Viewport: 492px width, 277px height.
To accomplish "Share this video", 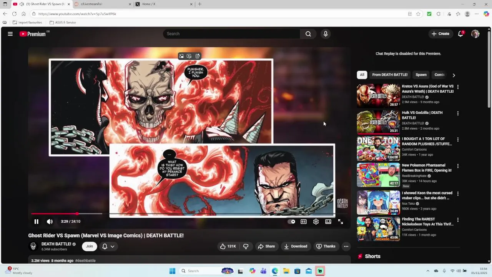I will (266, 246).
